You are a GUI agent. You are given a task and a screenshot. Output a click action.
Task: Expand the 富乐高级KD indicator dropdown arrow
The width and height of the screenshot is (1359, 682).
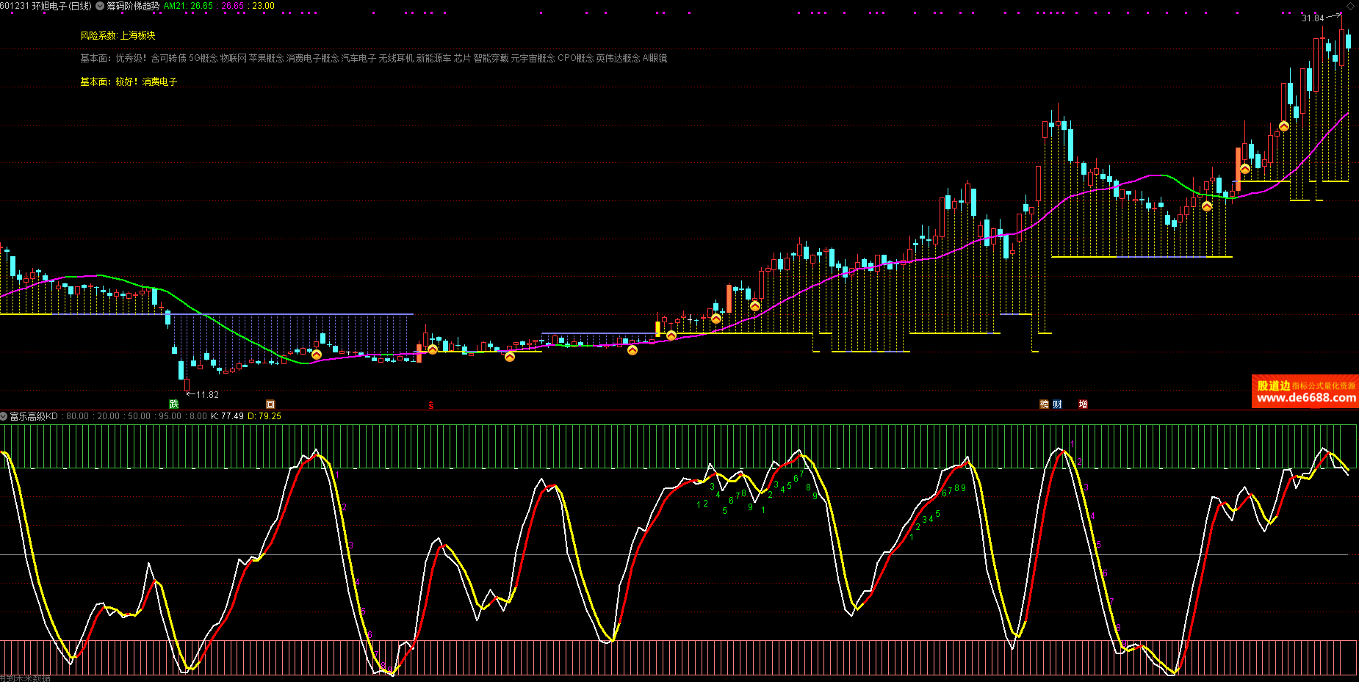point(4,416)
